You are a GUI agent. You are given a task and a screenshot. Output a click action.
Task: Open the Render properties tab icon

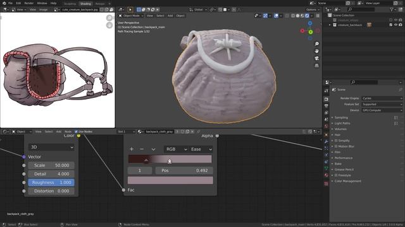pos(327,99)
